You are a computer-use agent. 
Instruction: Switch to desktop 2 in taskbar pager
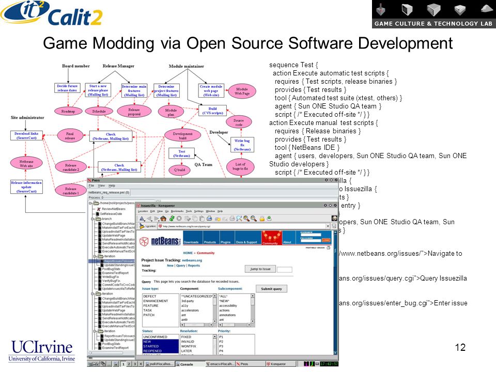pos(129,364)
